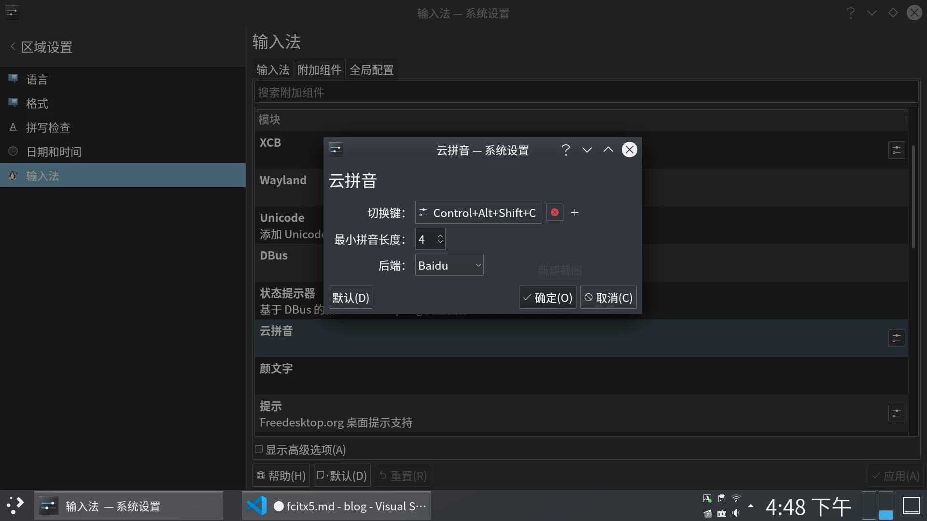Open the volume tray icon
Viewport: 927px width, 521px height.
[736, 513]
